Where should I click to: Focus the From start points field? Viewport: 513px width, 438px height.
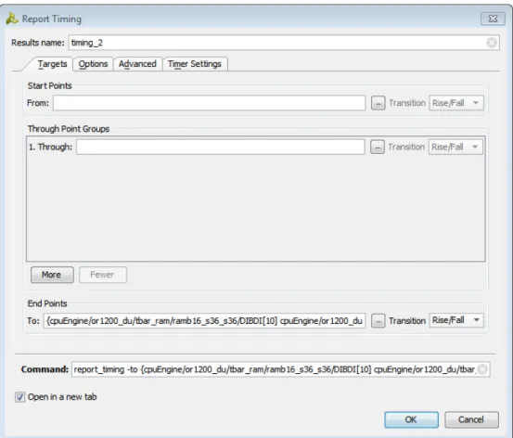coord(210,103)
